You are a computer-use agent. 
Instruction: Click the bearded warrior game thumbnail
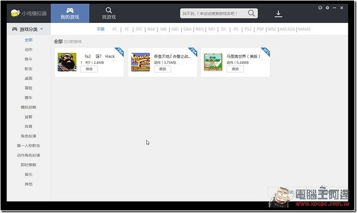67,62
